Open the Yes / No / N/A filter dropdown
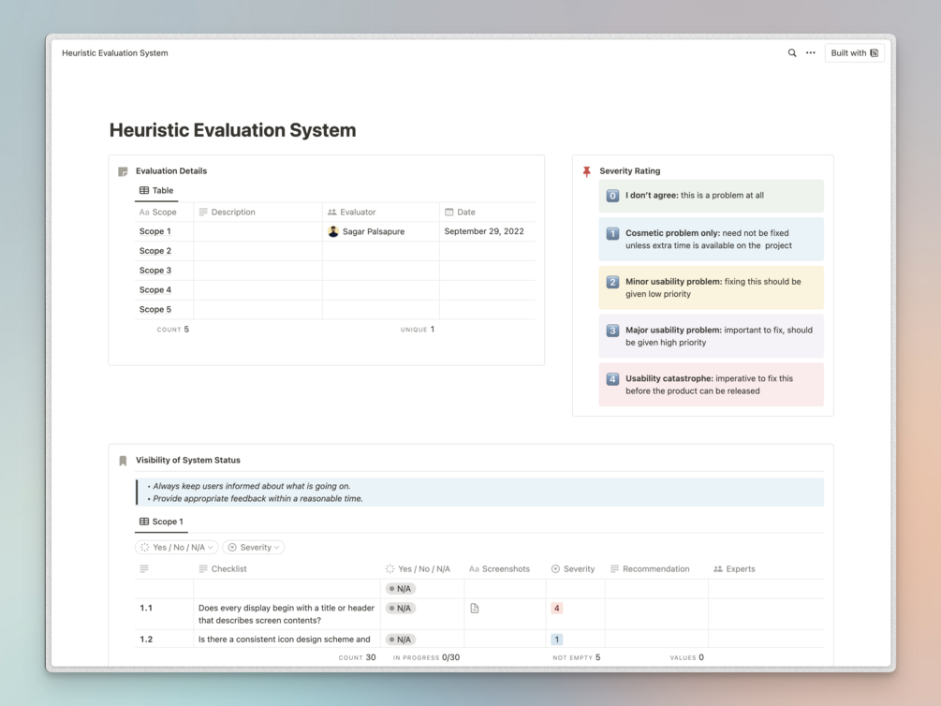The image size is (941, 706). pos(175,547)
